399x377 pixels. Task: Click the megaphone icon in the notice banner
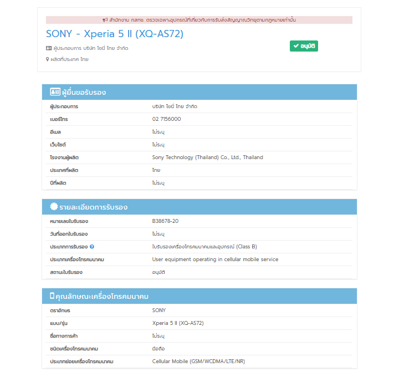point(105,20)
